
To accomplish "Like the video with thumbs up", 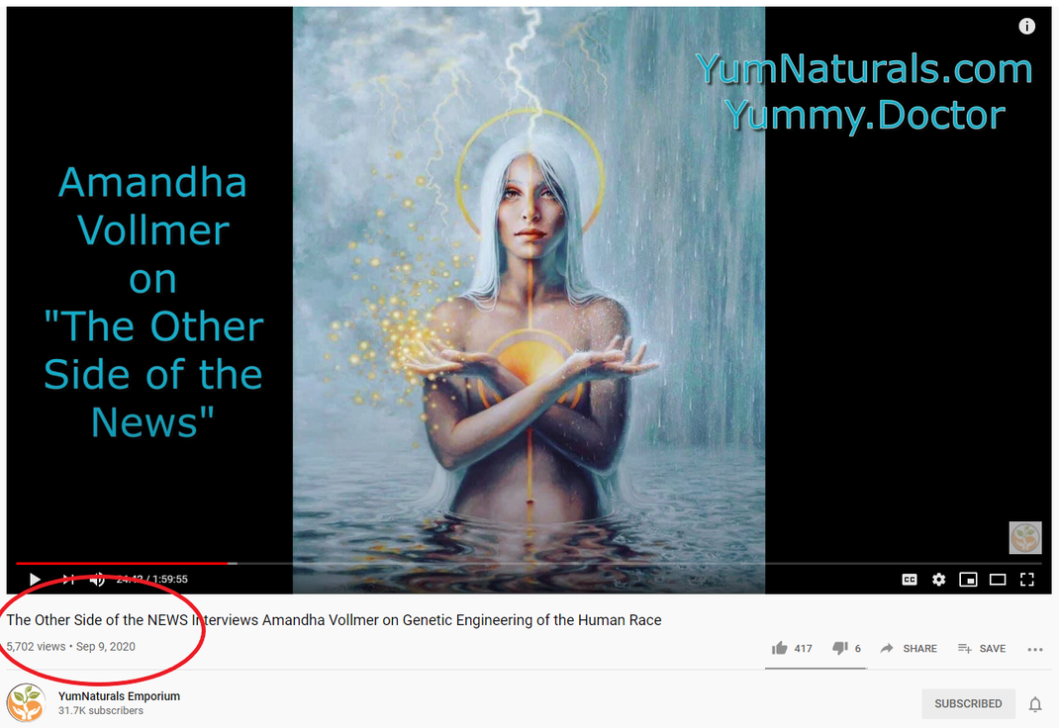I will pos(792,649).
